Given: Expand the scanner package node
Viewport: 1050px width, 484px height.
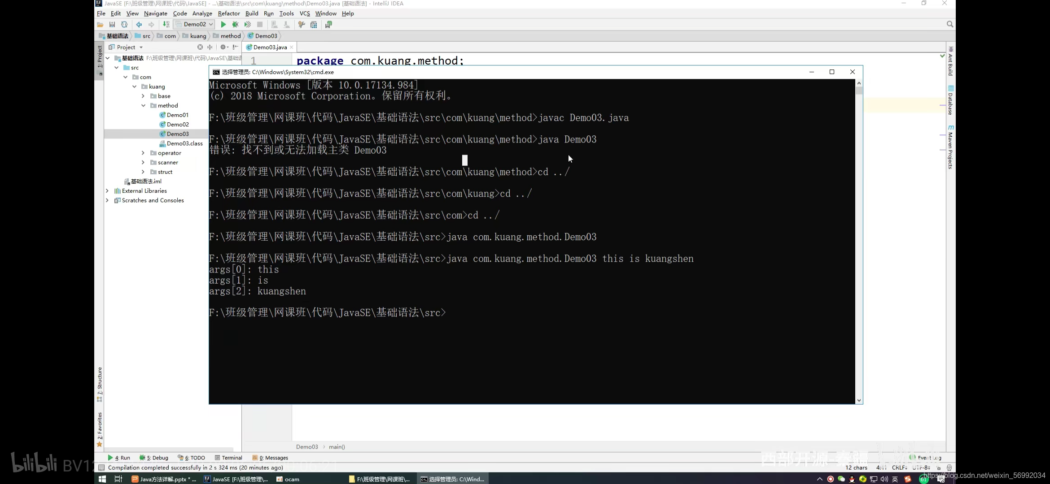Looking at the screenshot, I should 143,162.
